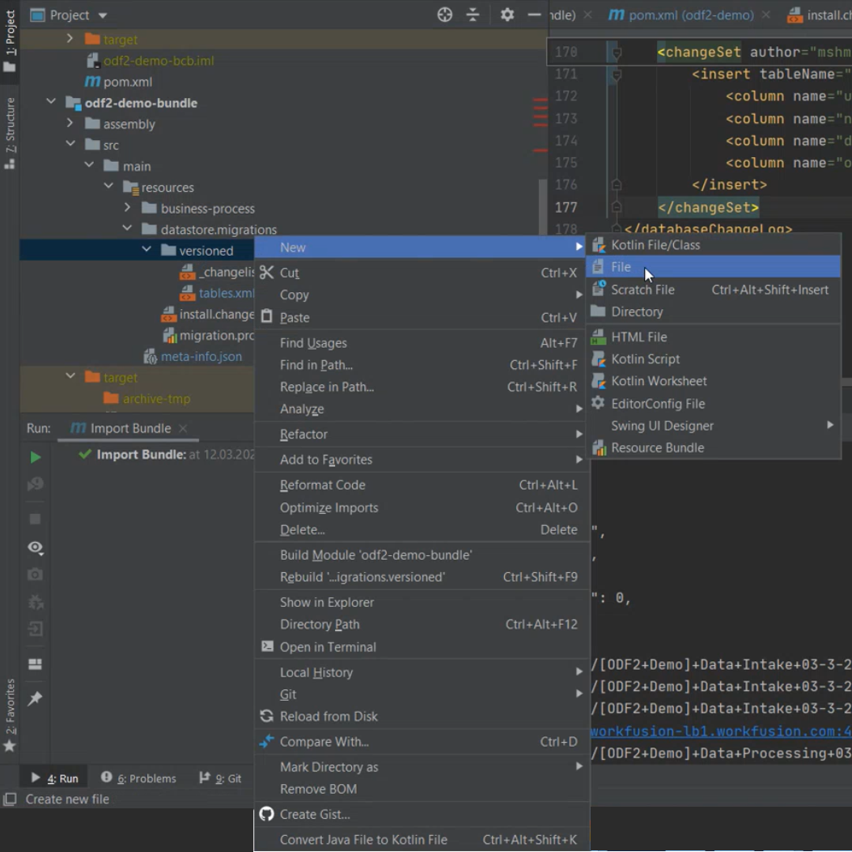Click the green Run play button
Viewport: 852px width, 852px height.
[36, 457]
